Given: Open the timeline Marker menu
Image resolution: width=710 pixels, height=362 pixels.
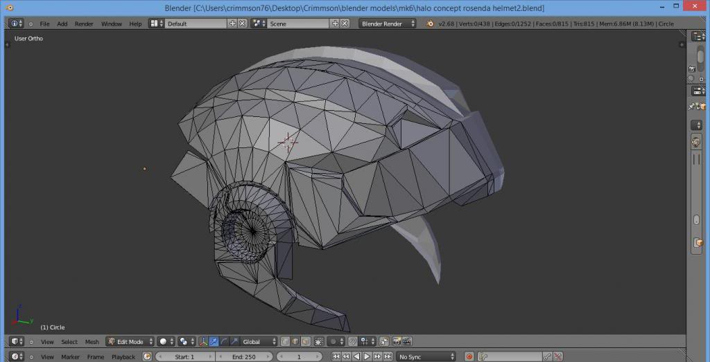Looking at the screenshot, I should [x=70, y=356].
